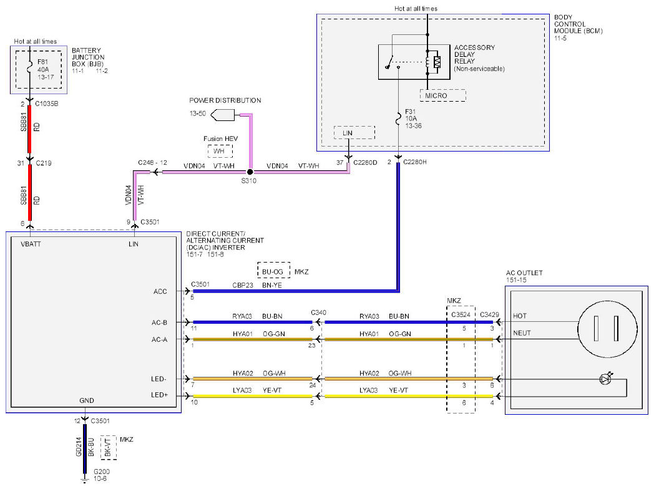Select connector label 'C248 - 12'
The image size is (654, 489).
point(152,162)
